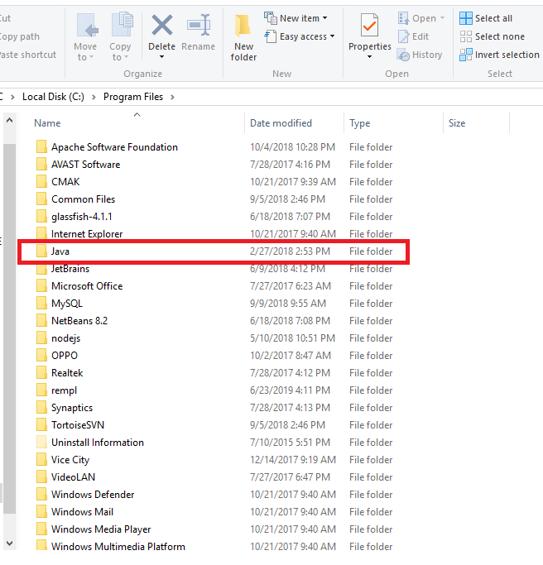Select the Uninstall Information folder icon

[41, 442]
